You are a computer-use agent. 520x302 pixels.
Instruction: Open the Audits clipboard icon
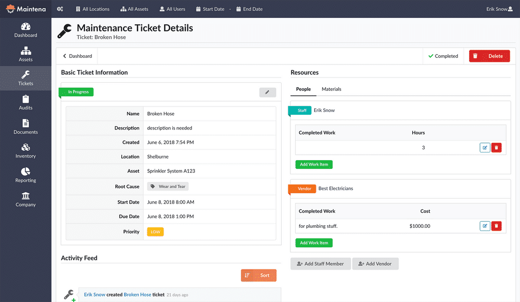(x=25, y=99)
